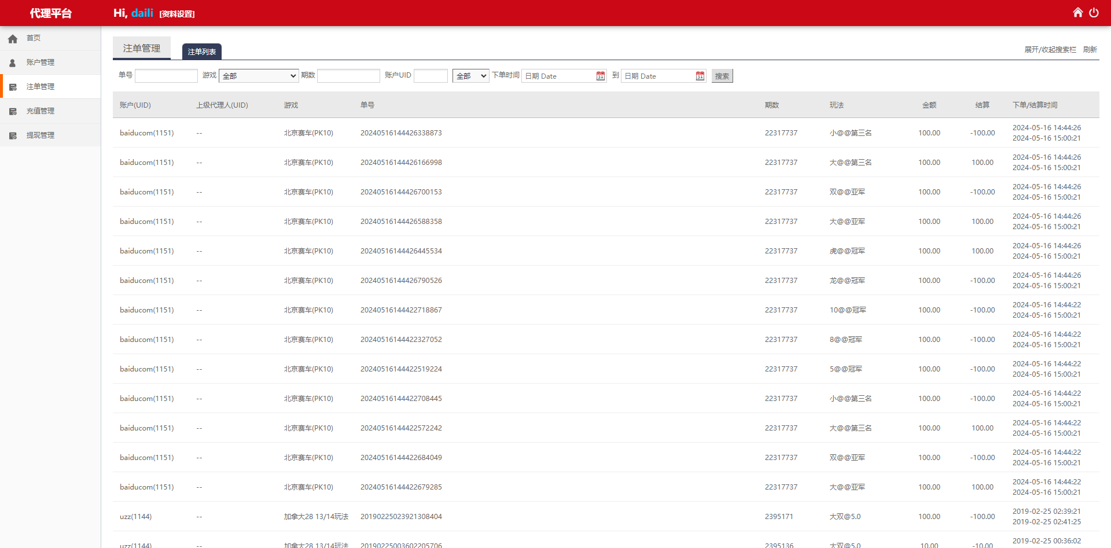The height and width of the screenshot is (548, 1111).
Task: Select the 注单列表 tab
Action: point(202,52)
